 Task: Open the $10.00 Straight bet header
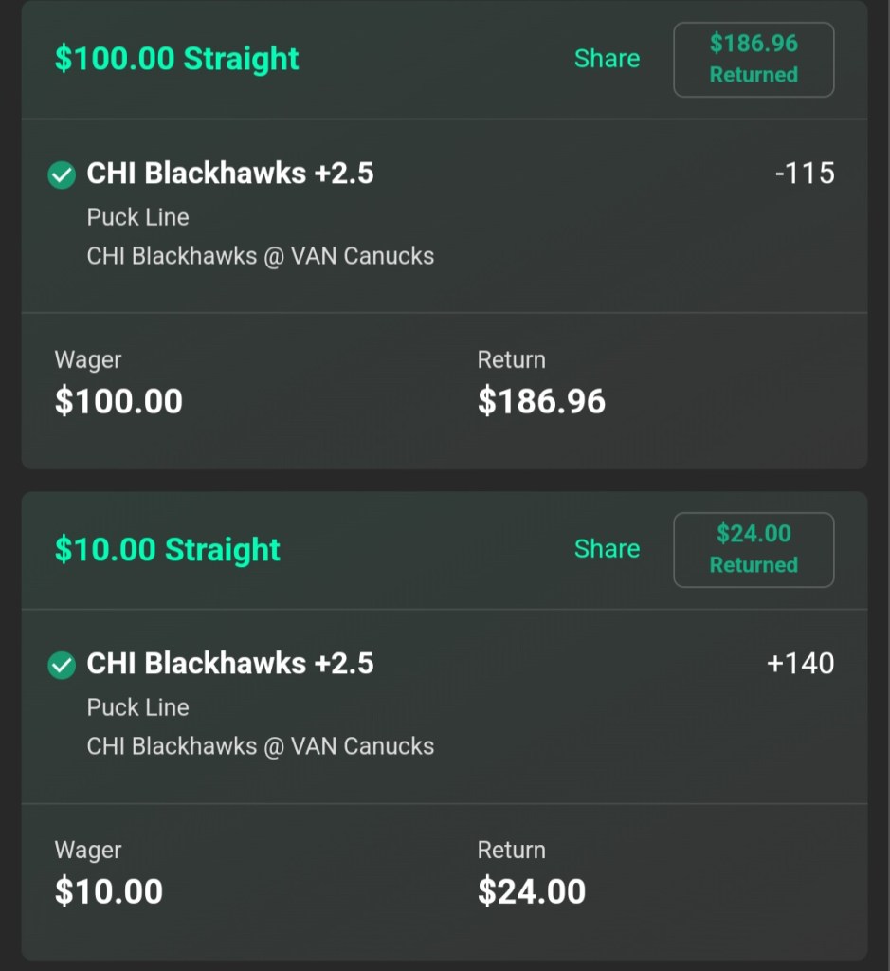(168, 550)
